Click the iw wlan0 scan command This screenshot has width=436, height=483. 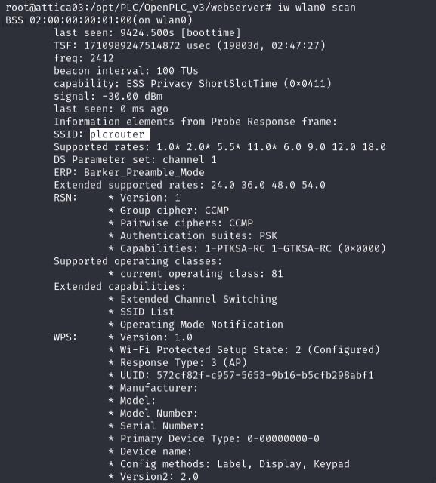coord(317,8)
